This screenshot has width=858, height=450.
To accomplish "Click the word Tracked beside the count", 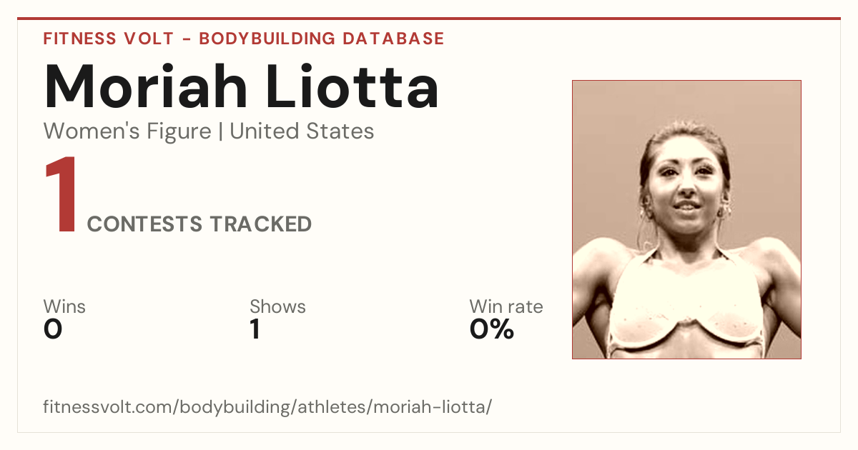I will click(x=260, y=224).
